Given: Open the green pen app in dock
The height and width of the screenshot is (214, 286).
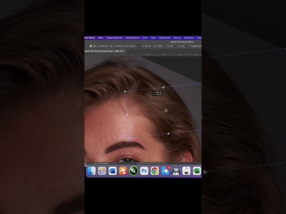Looking at the screenshot, I should (x=134, y=171).
